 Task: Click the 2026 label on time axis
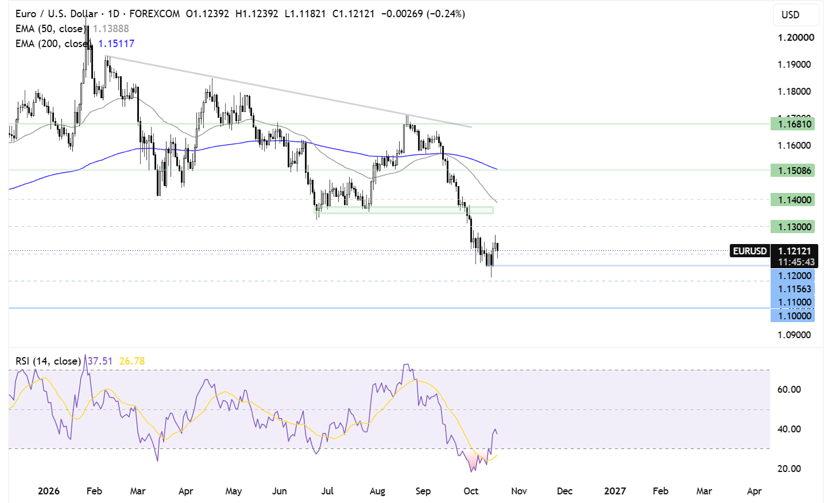49,491
